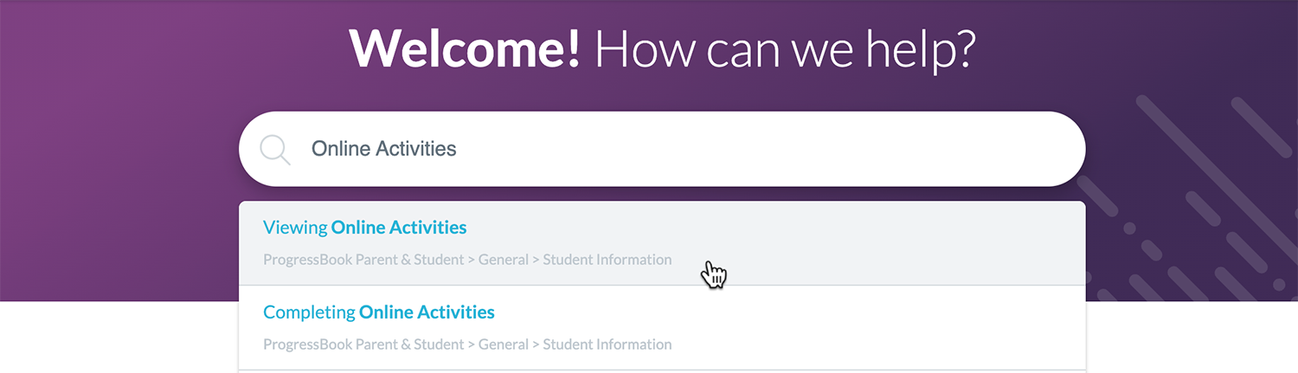The width and height of the screenshot is (1298, 373).
Task: Click the word Completing in second suggestion
Action: coord(309,312)
